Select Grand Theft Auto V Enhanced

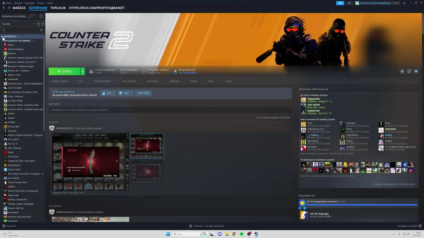23,191
